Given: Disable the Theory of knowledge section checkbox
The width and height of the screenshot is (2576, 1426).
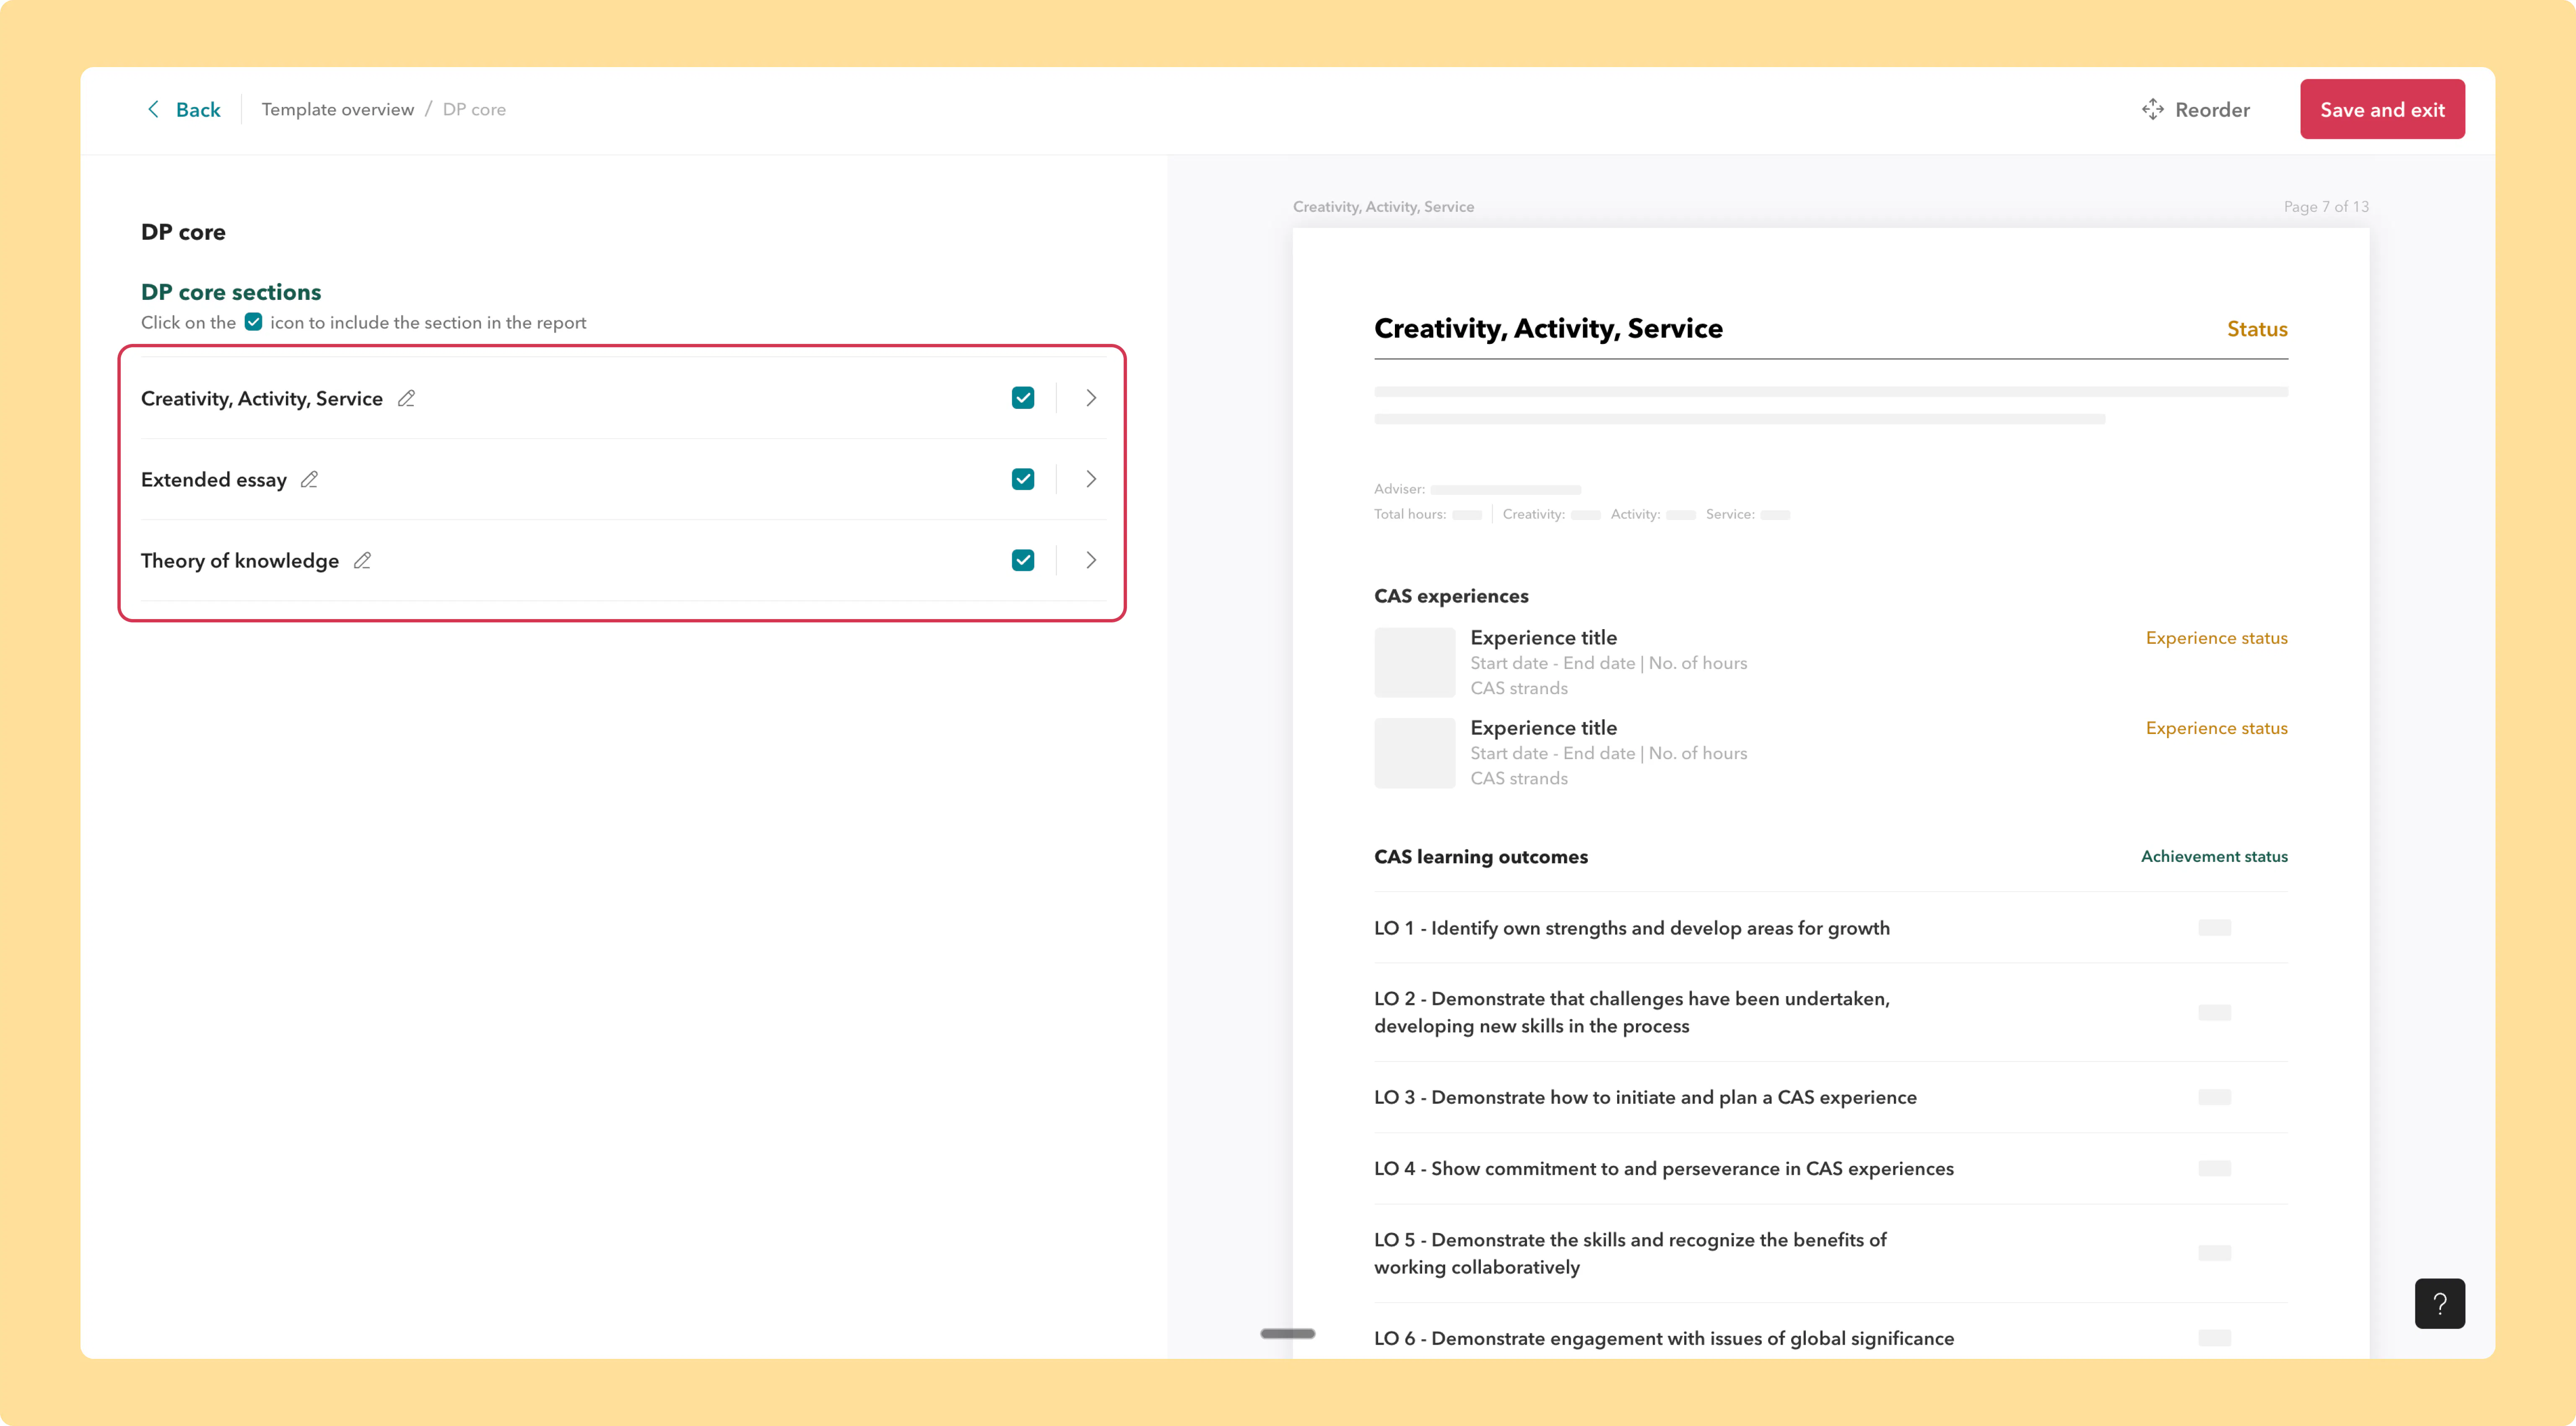Looking at the screenshot, I should tap(1023, 560).
